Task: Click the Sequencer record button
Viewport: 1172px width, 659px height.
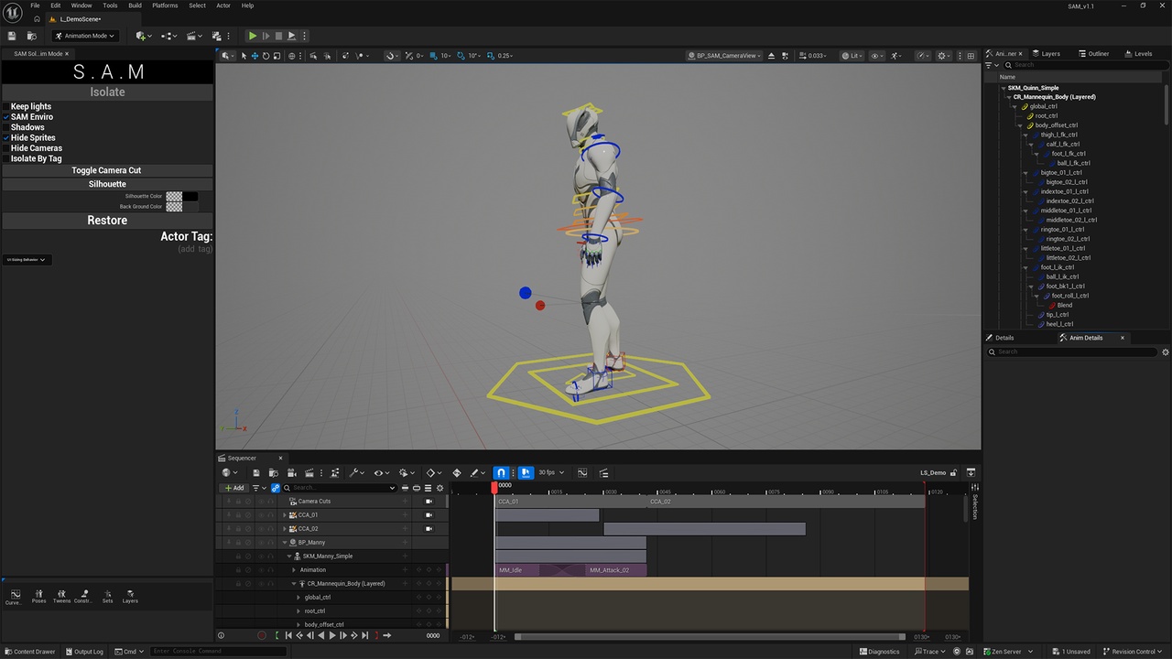Action: pos(262,635)
